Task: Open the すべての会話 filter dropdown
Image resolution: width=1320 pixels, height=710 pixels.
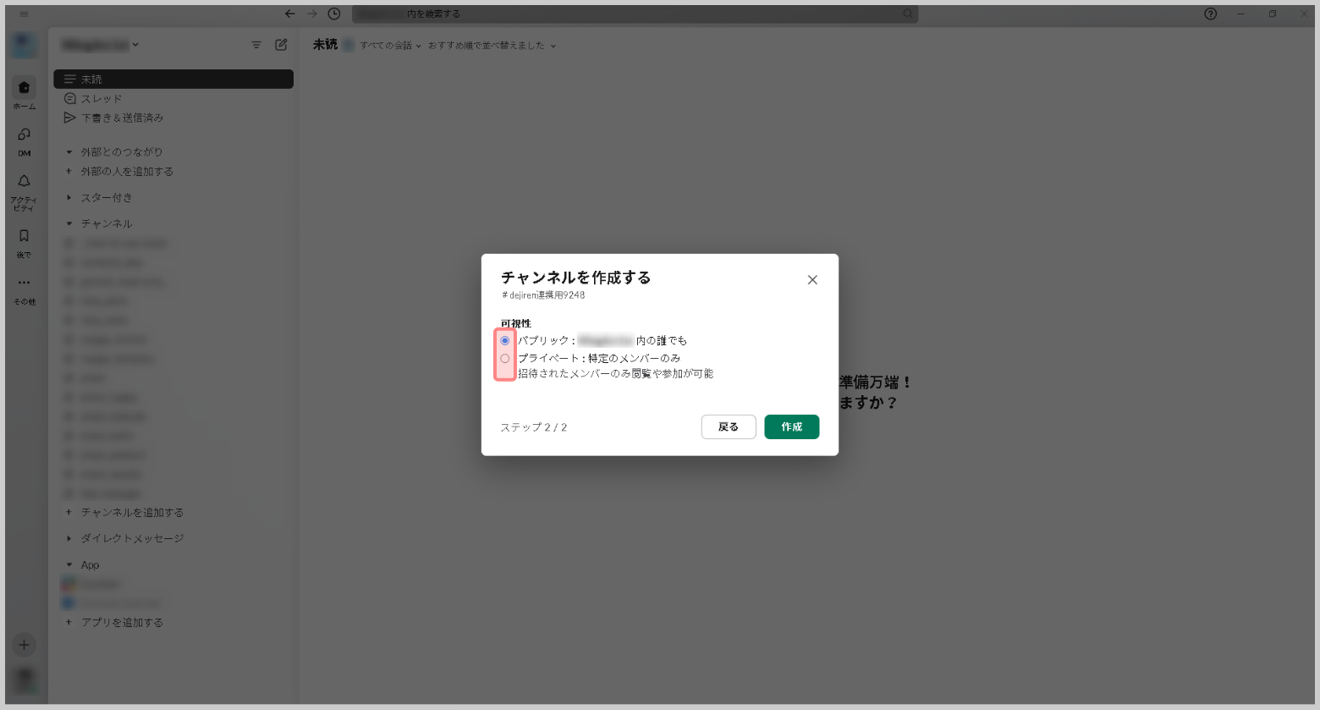Action: (389, 46)
